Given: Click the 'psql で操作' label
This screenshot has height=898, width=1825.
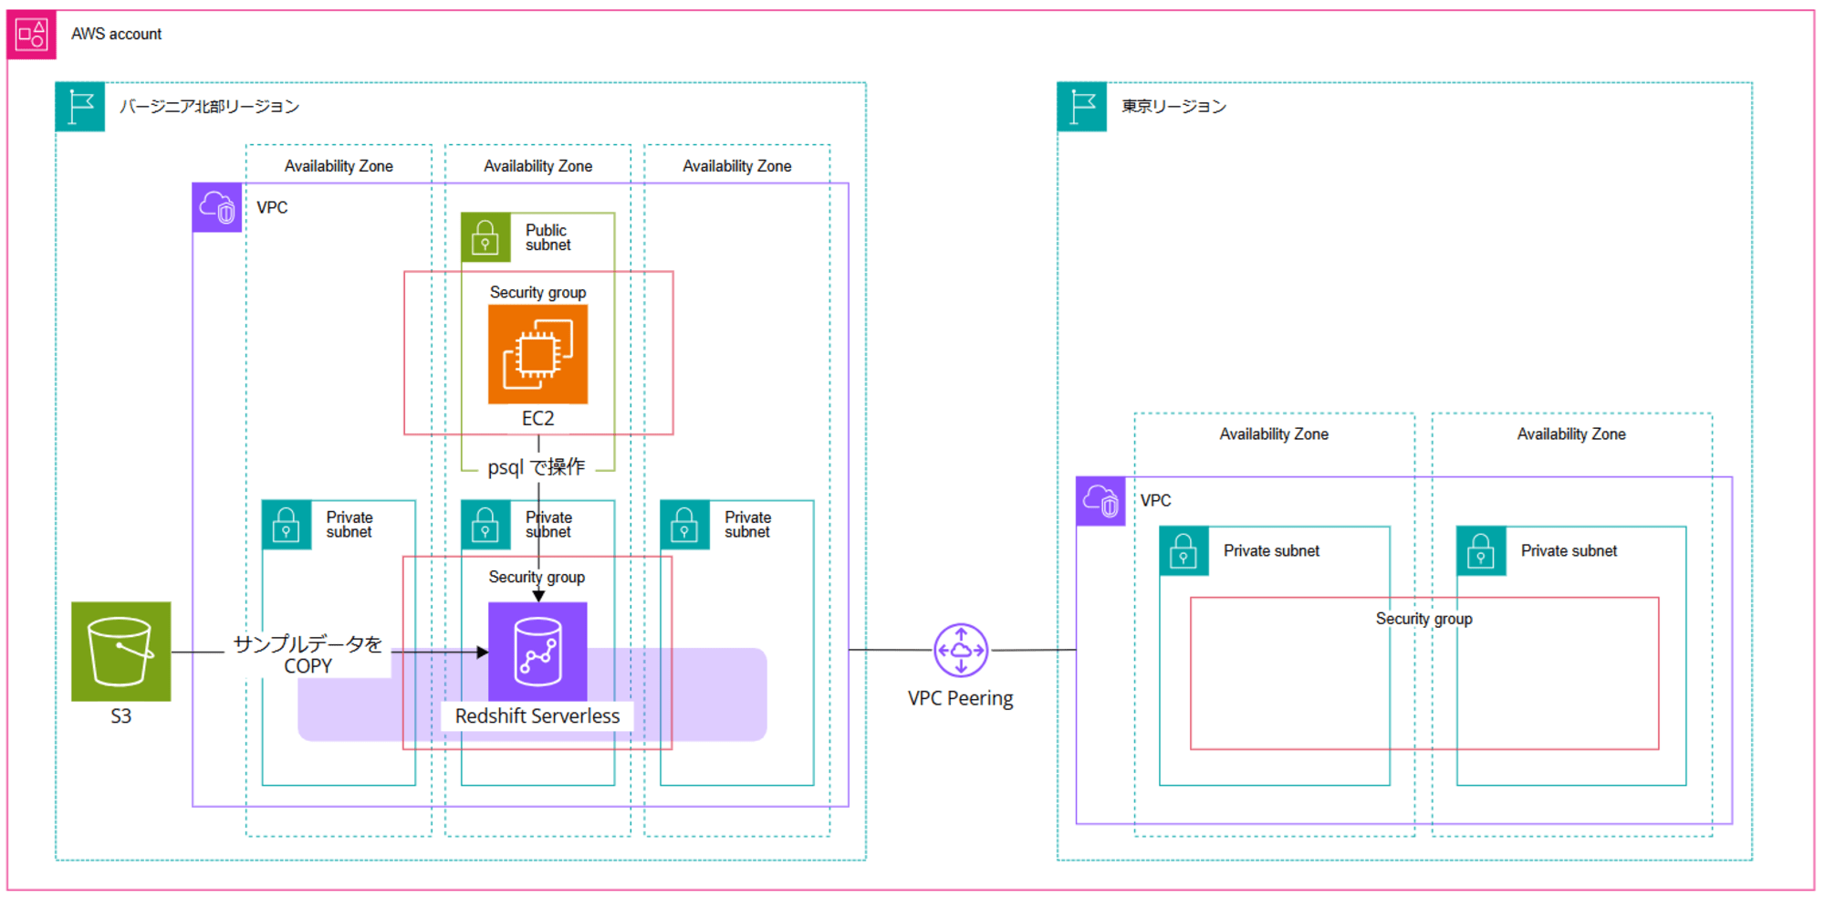Looking at the screenshot, I should click(x=537, y=467).
